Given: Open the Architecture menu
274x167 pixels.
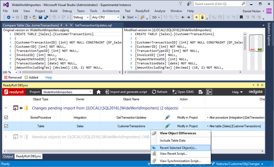Looking at the screenshot, I should pos(111,11).
